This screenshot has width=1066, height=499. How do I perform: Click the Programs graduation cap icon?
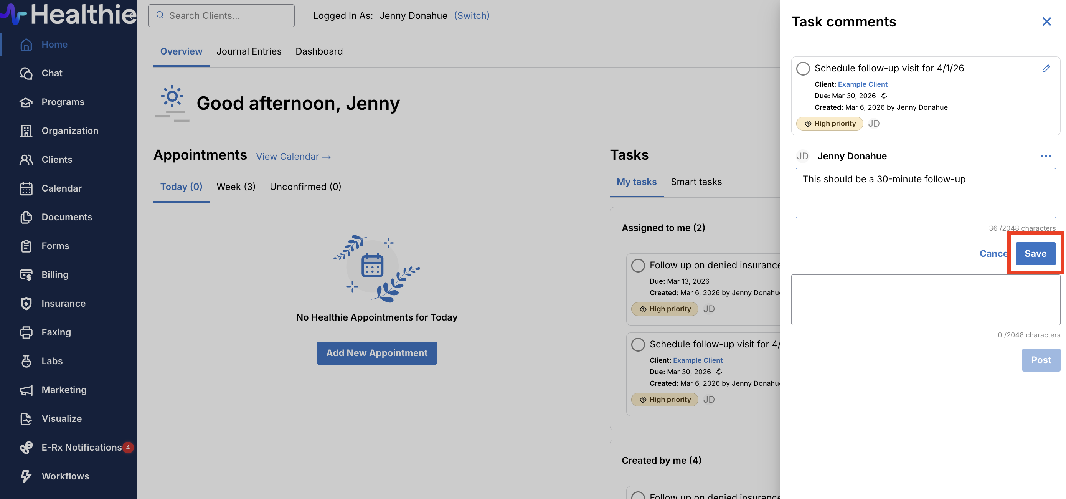(26, 102)
